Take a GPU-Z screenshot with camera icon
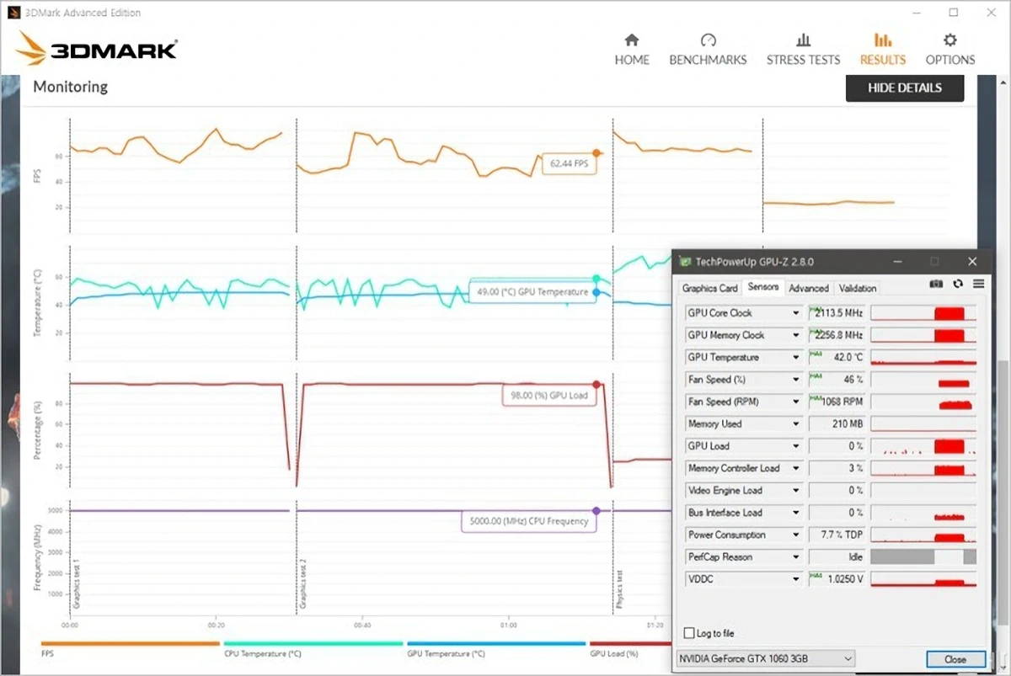Image resolution: width=1011 pixels, height=676 pixels. [x=936, y=285]
